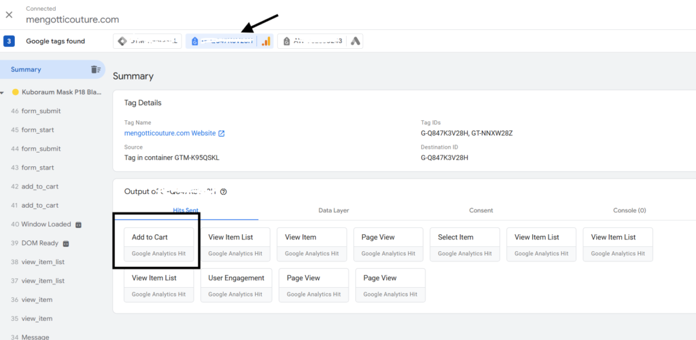Click the external link icon after Website
This screenshot has width=696, height=340.
click(222, 133)
